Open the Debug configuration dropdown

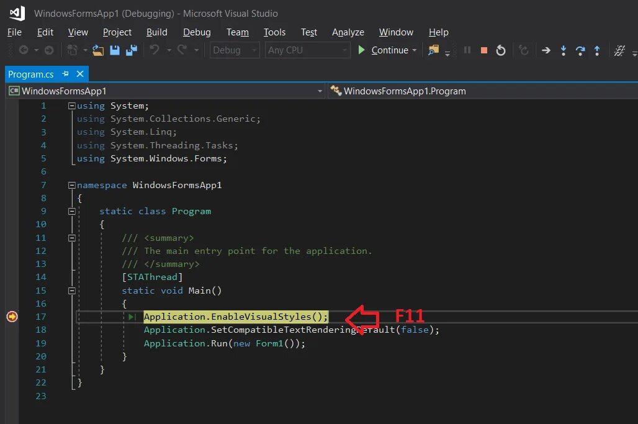tap(235, 50)
